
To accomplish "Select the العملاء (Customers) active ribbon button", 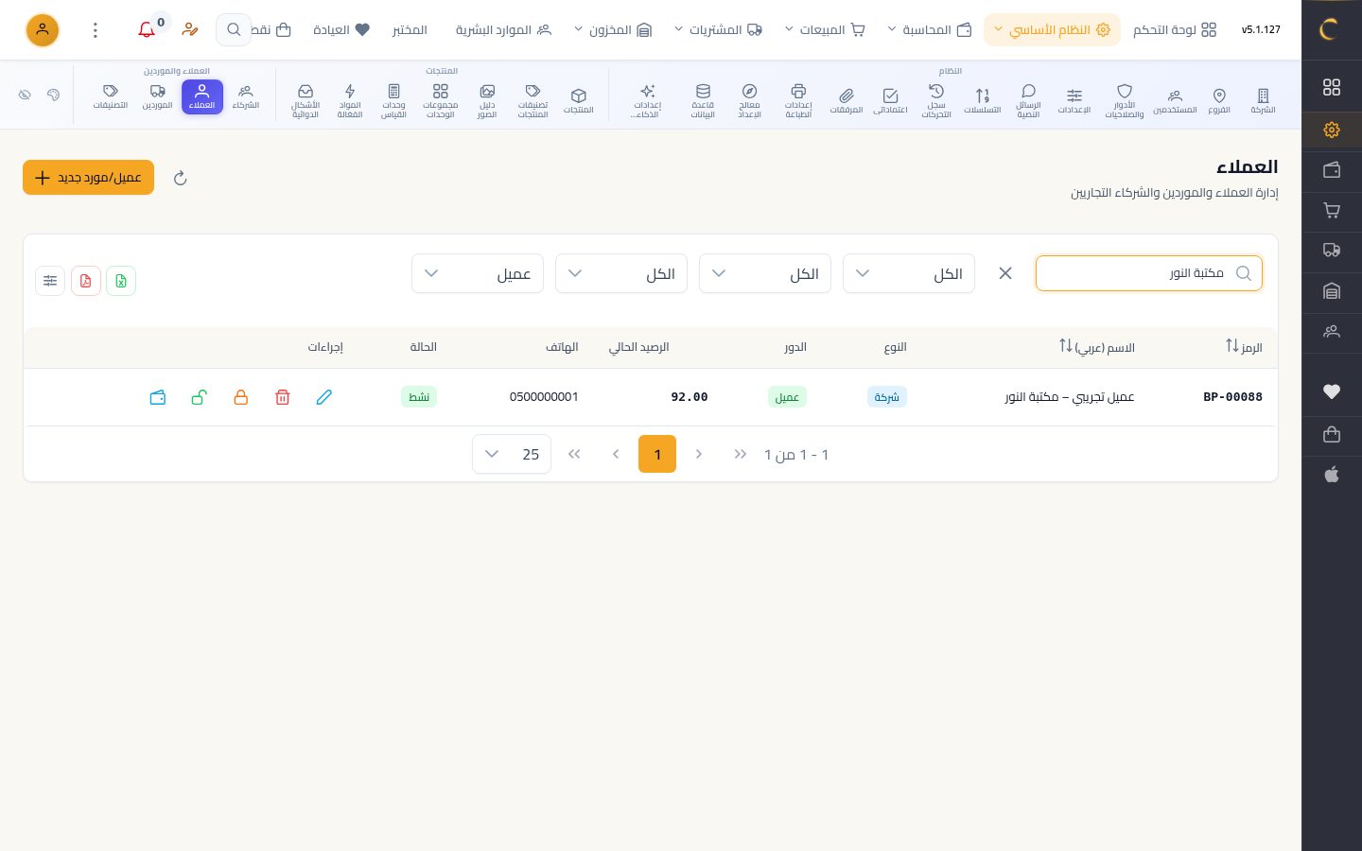I will click(202, 96).
